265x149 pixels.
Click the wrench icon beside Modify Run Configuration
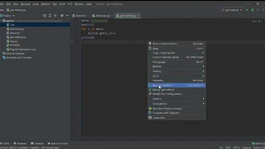click(x=150, y=94)
